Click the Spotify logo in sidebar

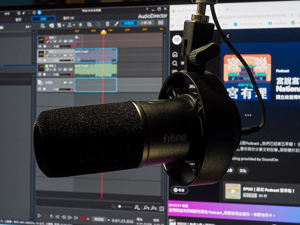point(177,40)
